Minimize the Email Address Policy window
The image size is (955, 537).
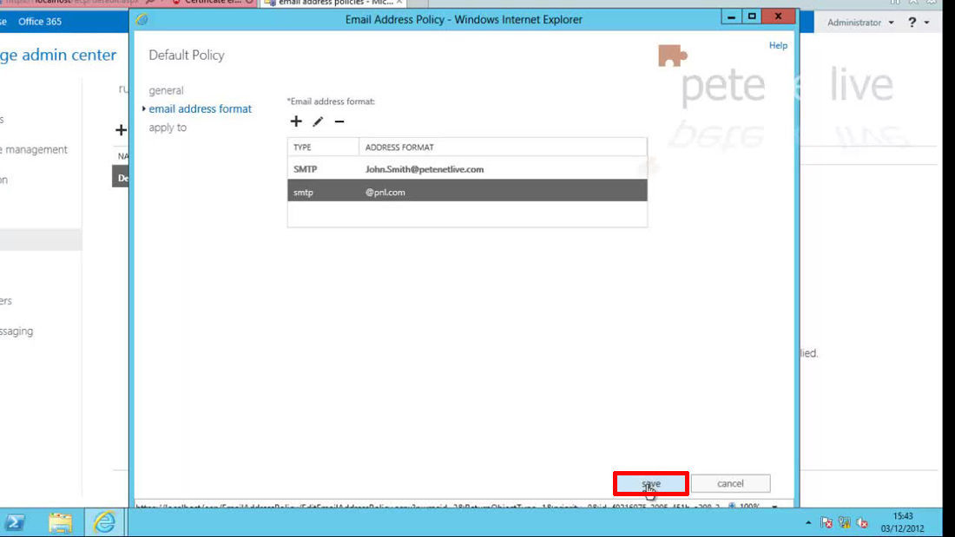731,16
